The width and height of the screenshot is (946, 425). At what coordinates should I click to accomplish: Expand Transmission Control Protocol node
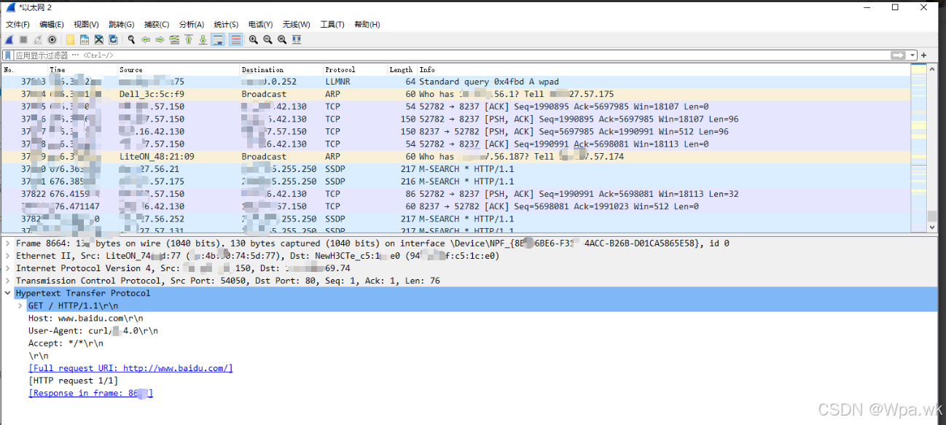7,281
